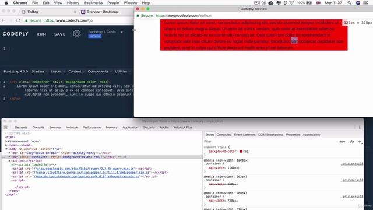The height and width of the screenshot is (210, 373).
Task: Click the styles Filter input field
Action: (x=270, y=142)
